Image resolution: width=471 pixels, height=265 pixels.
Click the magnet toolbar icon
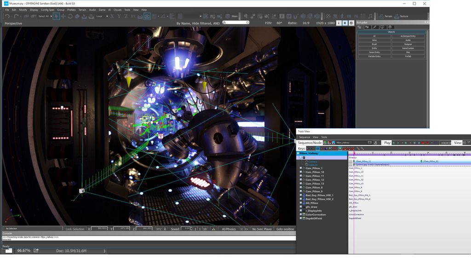pos(296,16)
